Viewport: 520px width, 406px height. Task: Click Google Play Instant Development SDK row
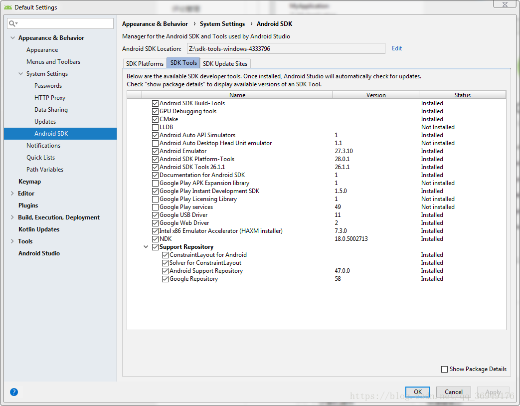point(317,191)
